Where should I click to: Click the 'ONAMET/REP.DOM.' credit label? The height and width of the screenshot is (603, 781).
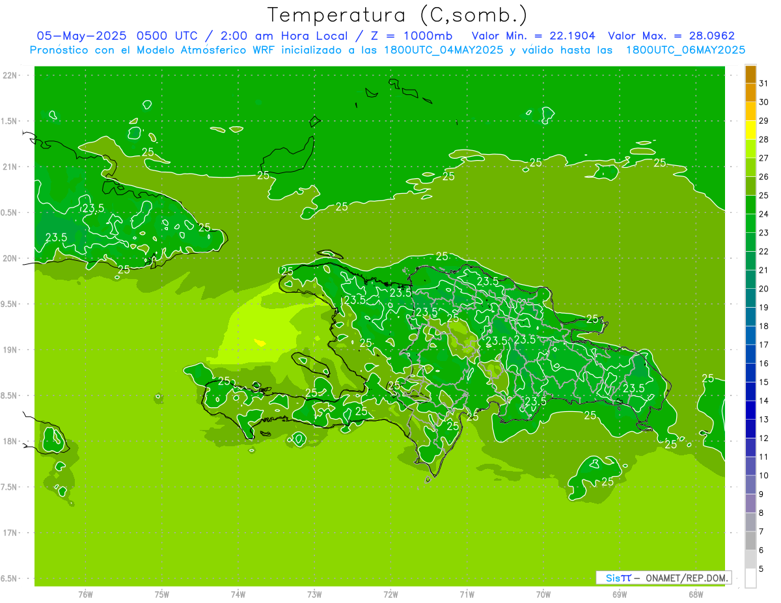686,578
